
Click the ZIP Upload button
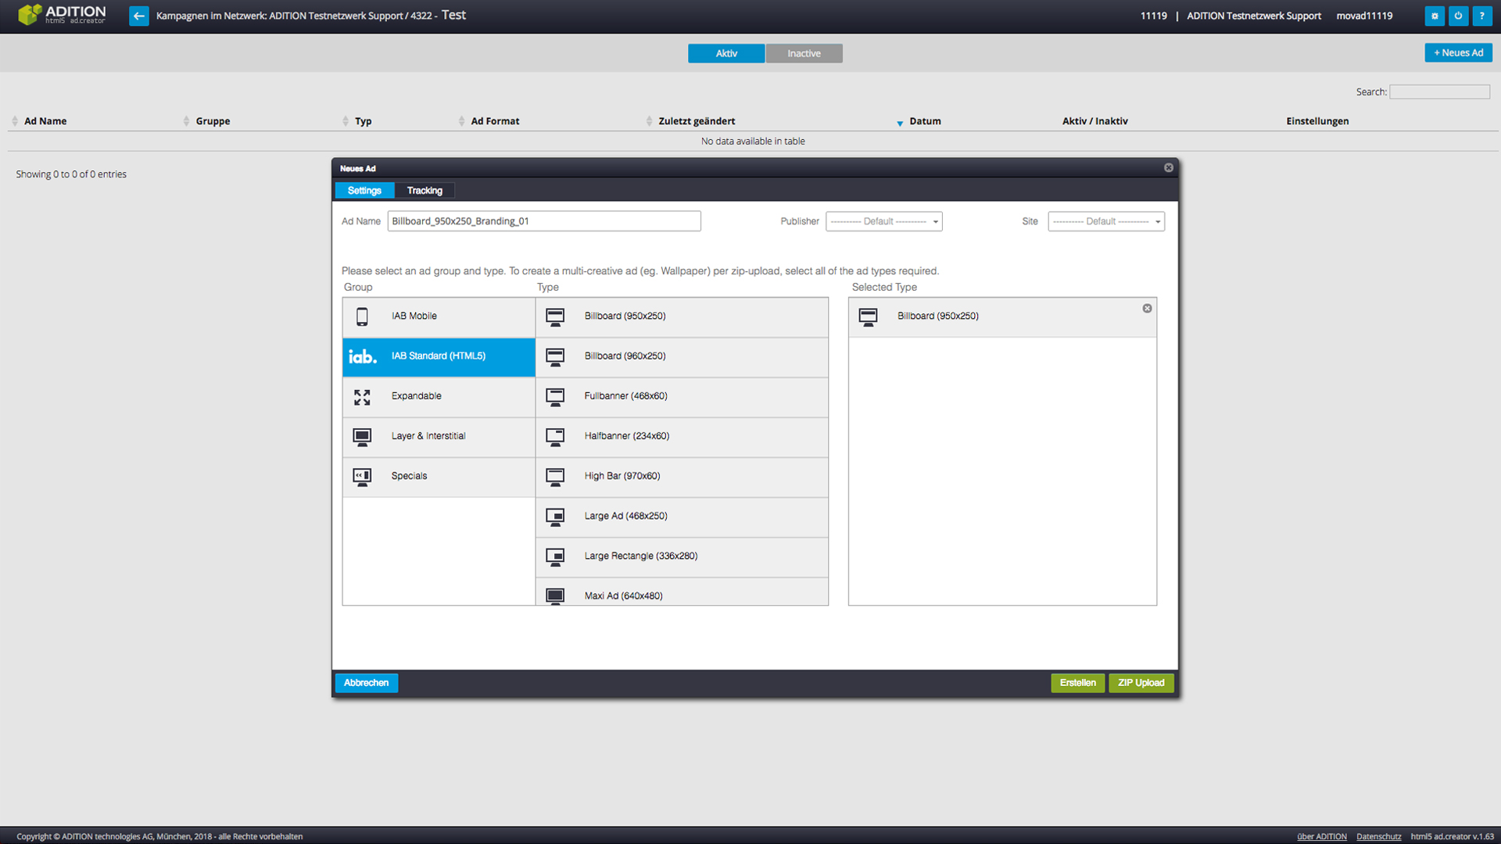point(1141,683)
